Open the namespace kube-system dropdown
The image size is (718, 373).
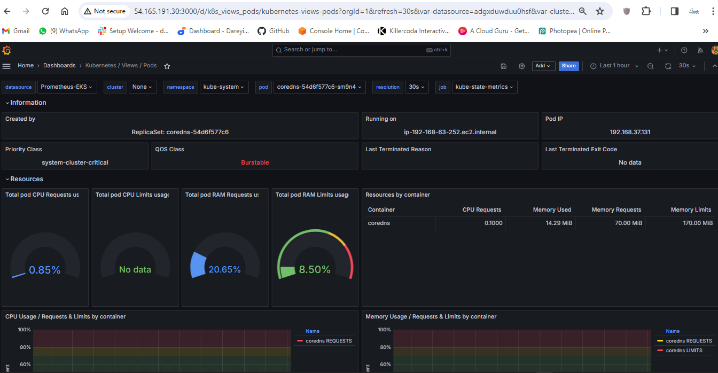pyautogui.click(x=224, y=87)
